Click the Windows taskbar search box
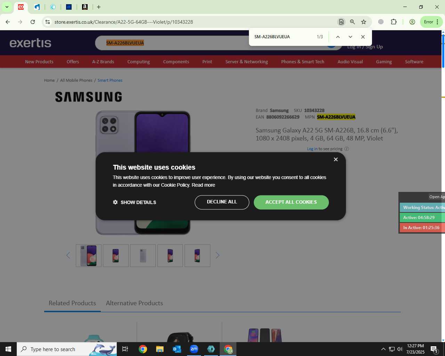Image resolution: width=445 pixels, height=356 pixels. coord(67,349)
